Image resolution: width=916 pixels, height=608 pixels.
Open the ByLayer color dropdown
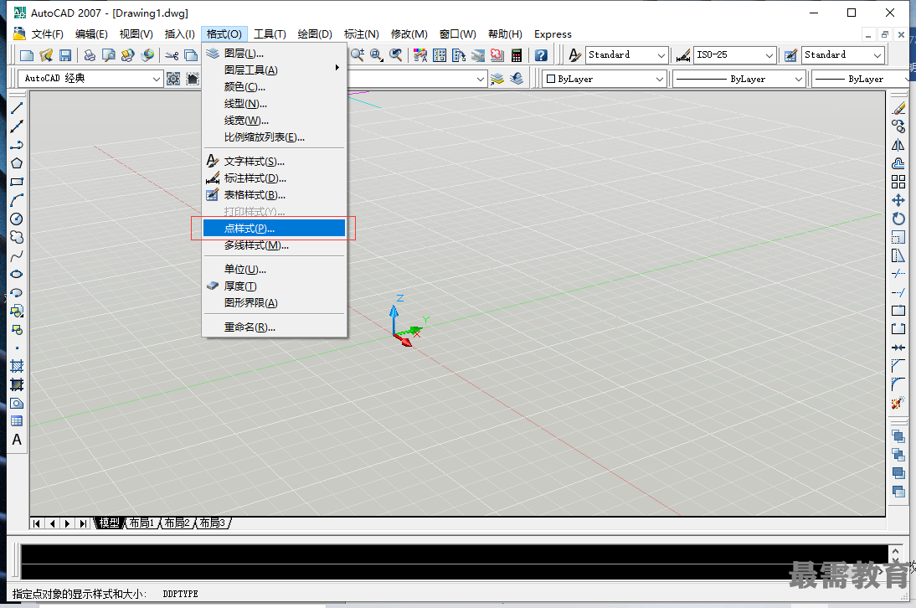tap(605, 79)
